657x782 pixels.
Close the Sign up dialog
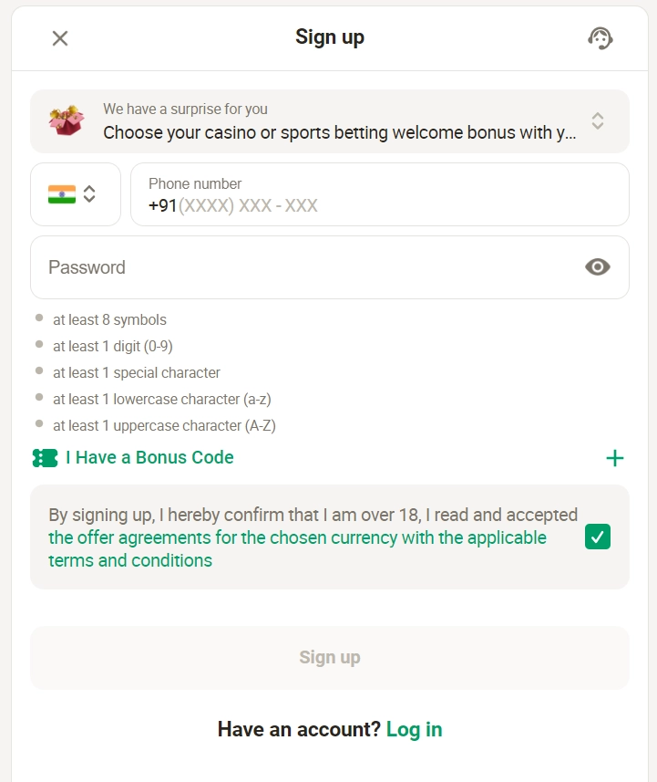click(60, 38)
